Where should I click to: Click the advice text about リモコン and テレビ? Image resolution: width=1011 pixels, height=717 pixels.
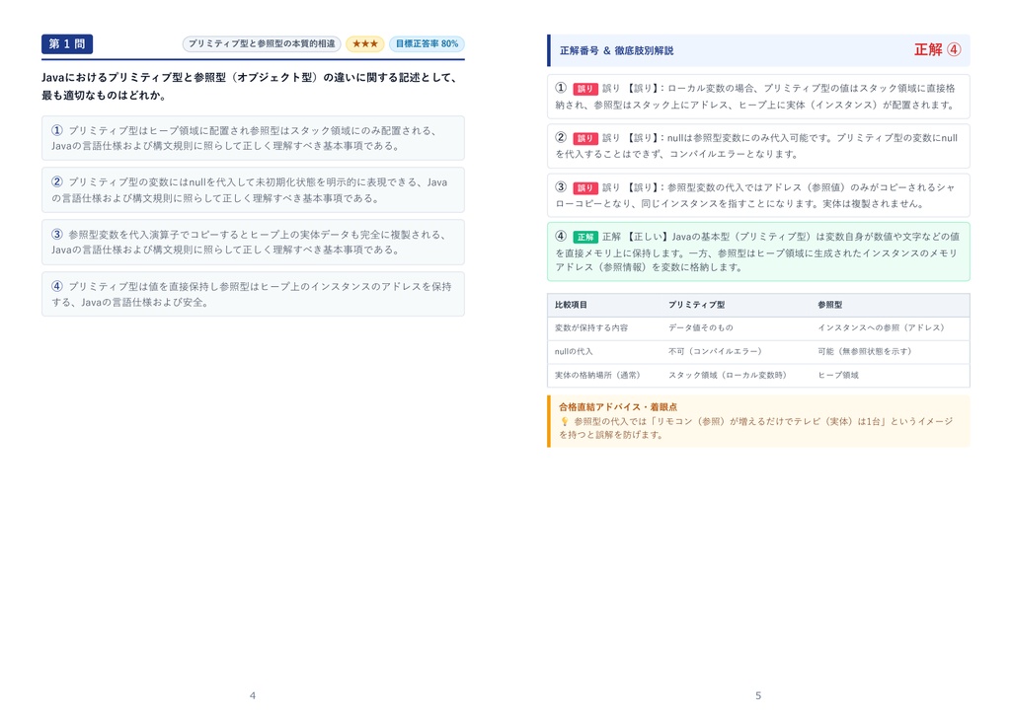point(755,428)
